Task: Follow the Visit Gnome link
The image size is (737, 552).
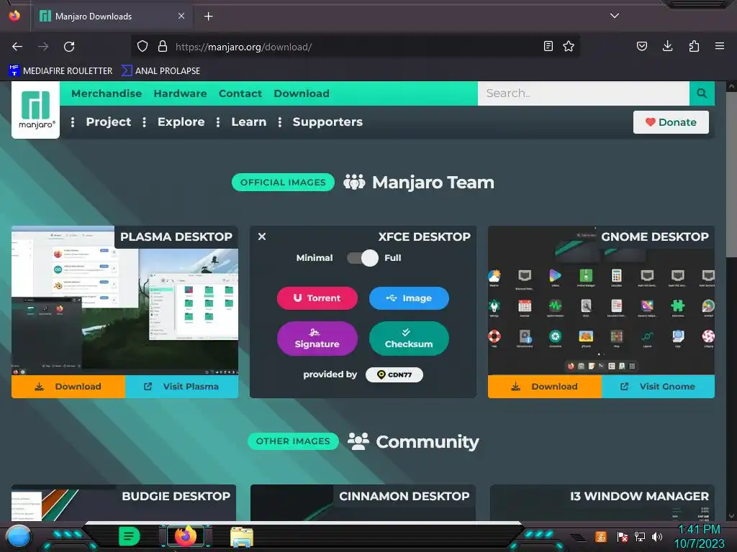Action: click(x=658, y=386)
